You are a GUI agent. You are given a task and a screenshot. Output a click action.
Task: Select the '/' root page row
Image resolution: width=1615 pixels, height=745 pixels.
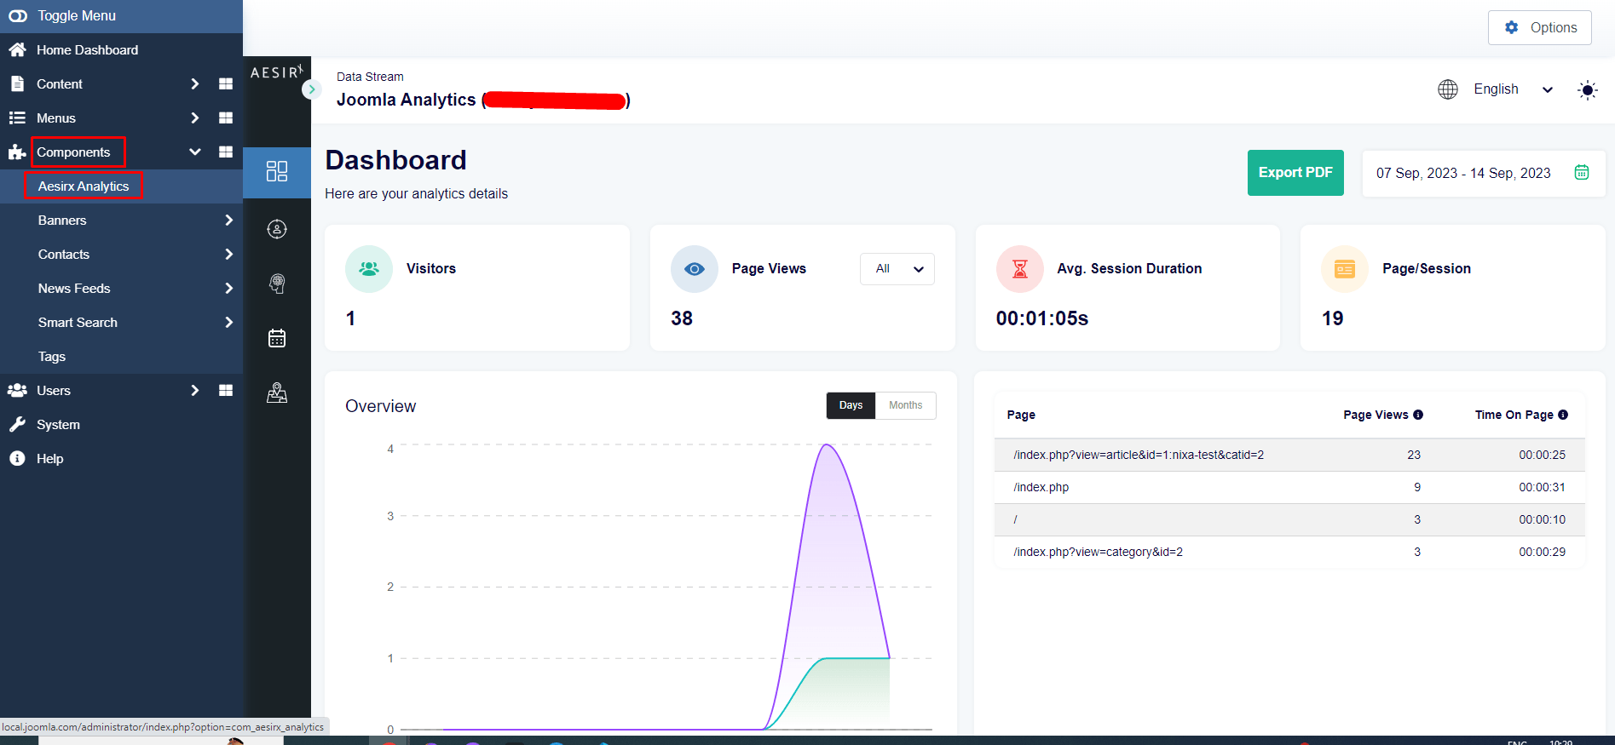point(1289,520)
